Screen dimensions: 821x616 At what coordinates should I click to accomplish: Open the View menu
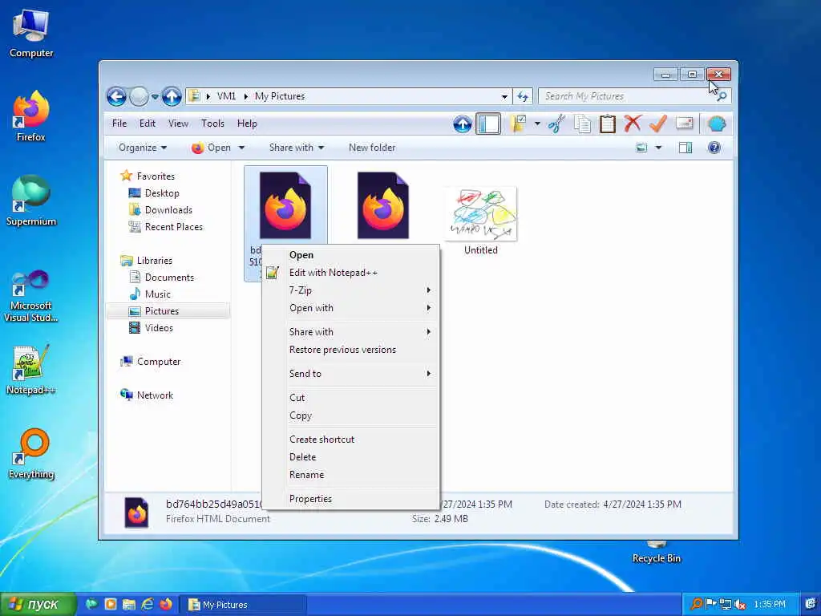tap(178, 124)
